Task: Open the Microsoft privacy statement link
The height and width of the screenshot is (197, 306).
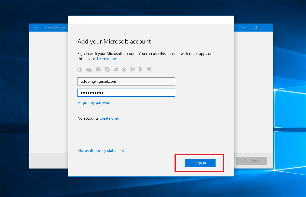Action: click(101, 151)
